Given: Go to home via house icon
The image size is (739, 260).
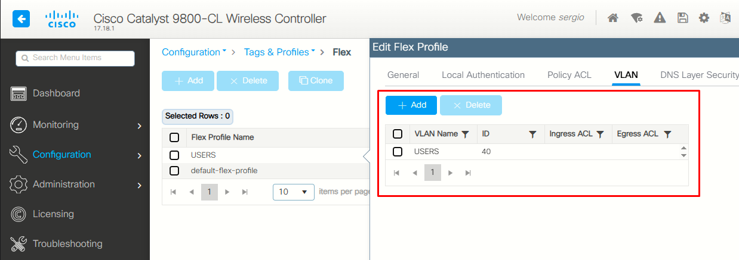Looking at the screenshot, I should point(612,18).
